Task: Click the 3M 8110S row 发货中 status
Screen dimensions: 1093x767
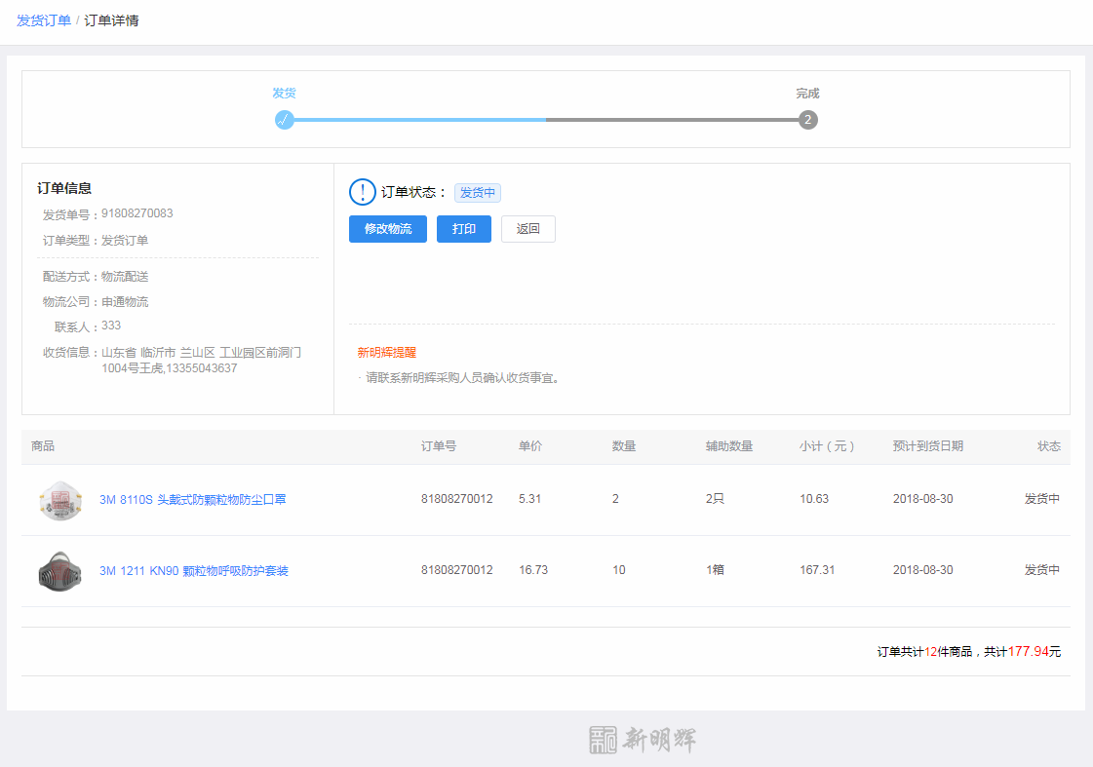Action: tap(1042, 499)
